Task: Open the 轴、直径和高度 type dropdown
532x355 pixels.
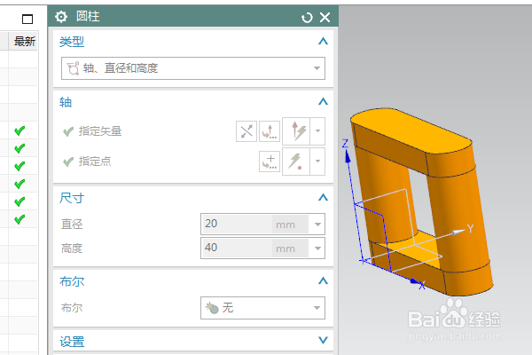Action: coord(193,68)
